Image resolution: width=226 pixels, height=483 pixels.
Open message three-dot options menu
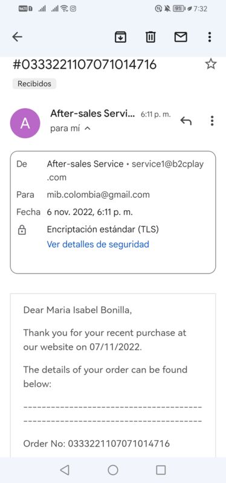pyautogui.click(x=212, y=121)
